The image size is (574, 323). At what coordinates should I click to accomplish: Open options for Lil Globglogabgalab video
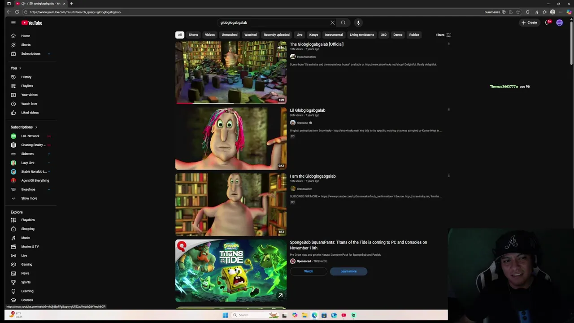point(449,109)
